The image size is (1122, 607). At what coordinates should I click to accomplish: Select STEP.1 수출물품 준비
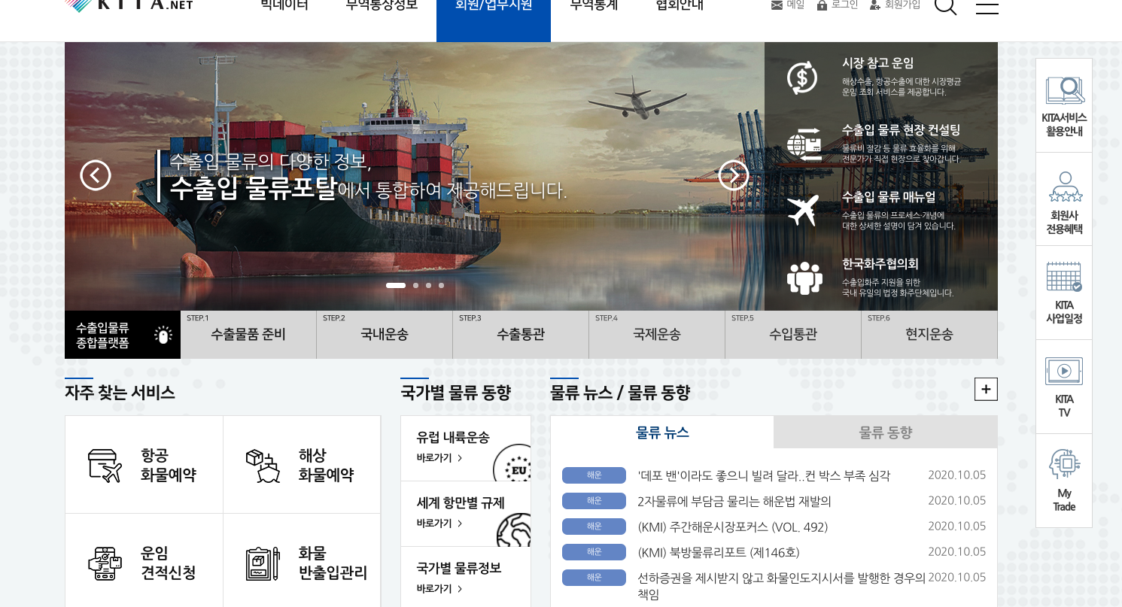248,335
